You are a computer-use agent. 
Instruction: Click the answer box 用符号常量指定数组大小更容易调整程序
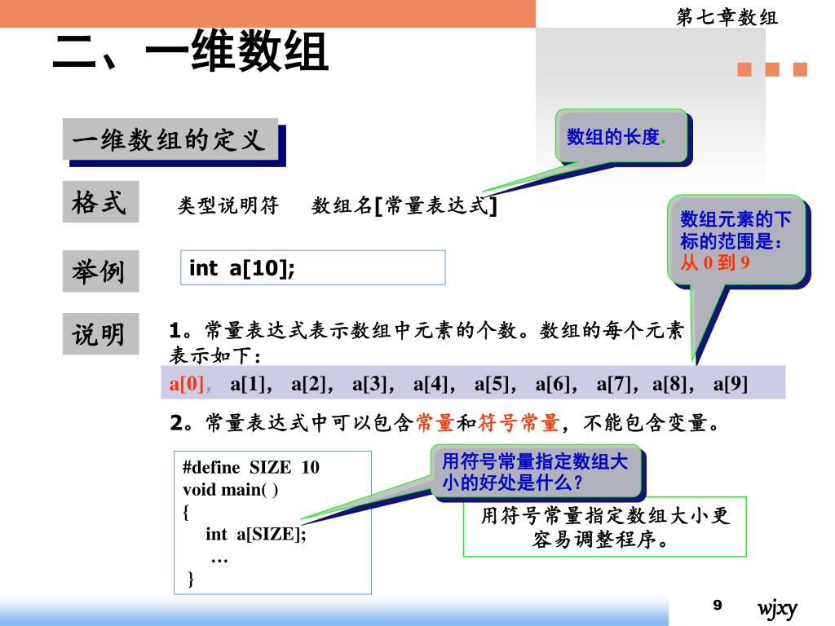click(605, 527)
